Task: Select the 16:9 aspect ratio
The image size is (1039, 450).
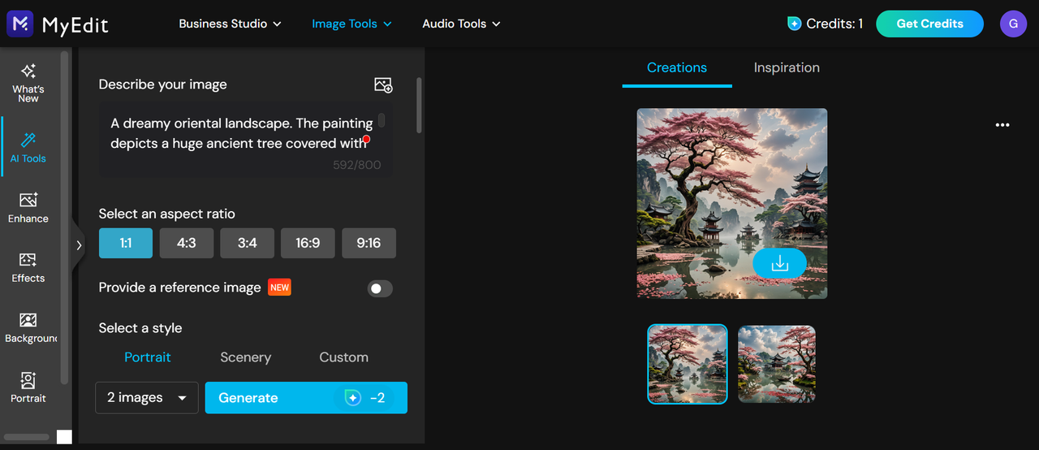Action: pyautogui.click(x=308, y=243)
